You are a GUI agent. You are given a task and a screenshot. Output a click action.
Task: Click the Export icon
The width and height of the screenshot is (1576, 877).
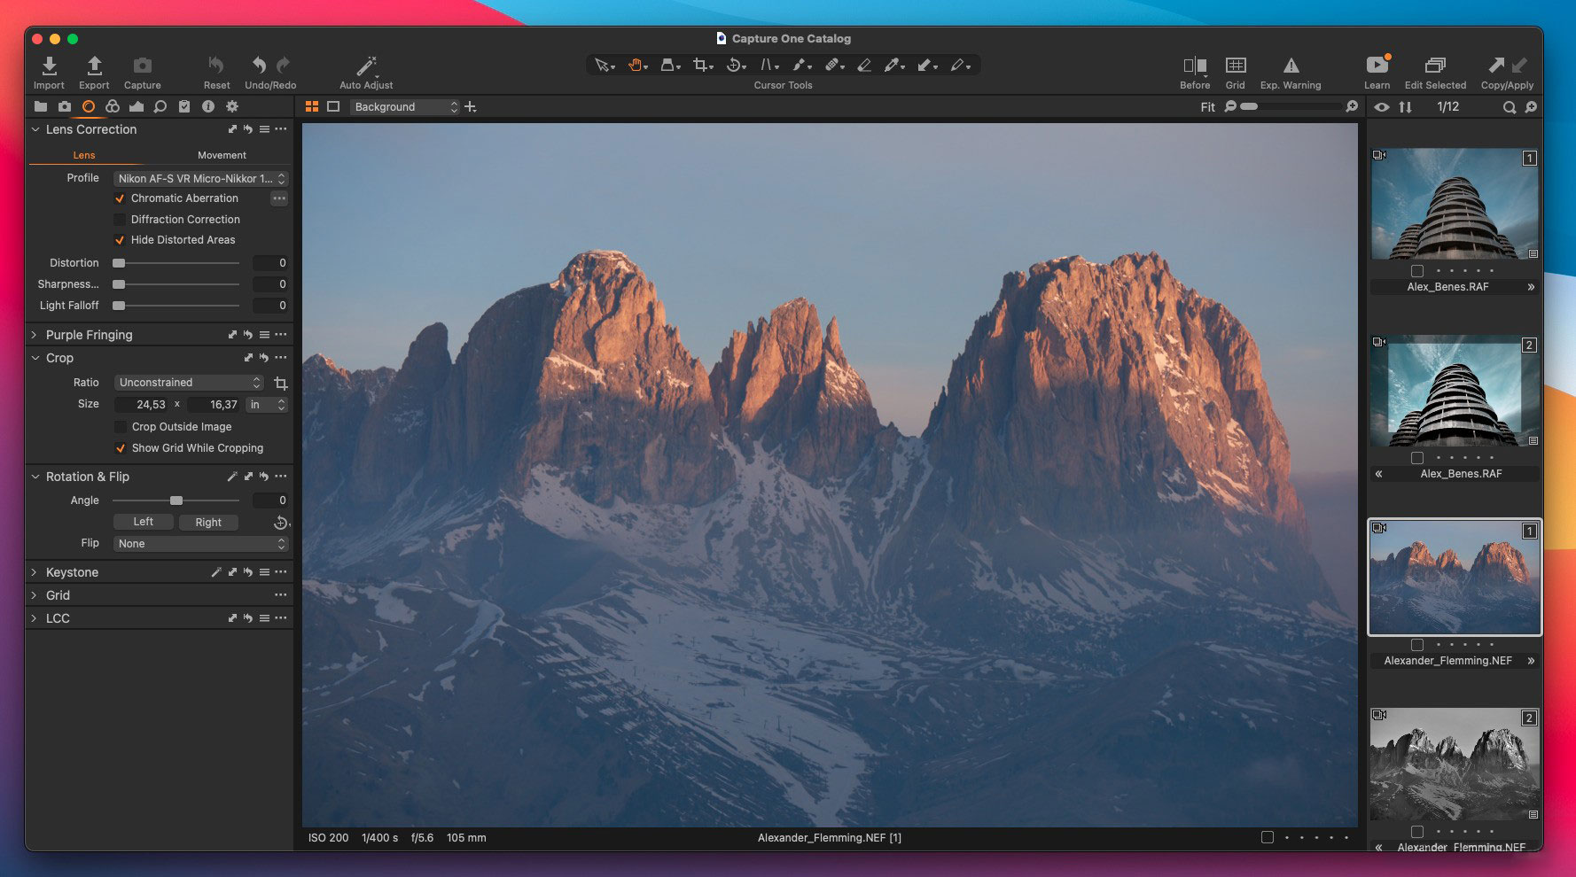pos(94,66)
